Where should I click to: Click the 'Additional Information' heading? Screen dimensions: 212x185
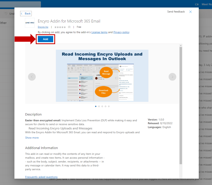tap(41, 148)
